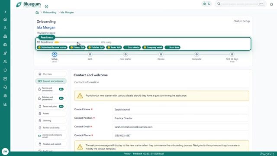Click Submitted by new starter chip
This screenshot has height=156, width=277.
tap(52, 47)
